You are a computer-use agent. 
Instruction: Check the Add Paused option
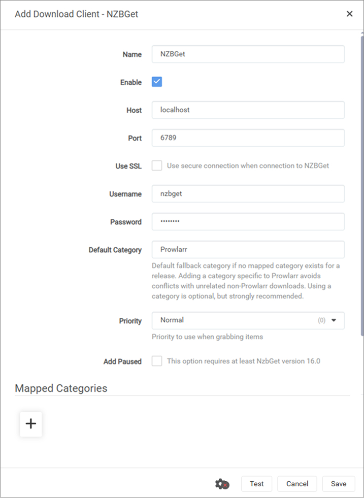(157, 361)
